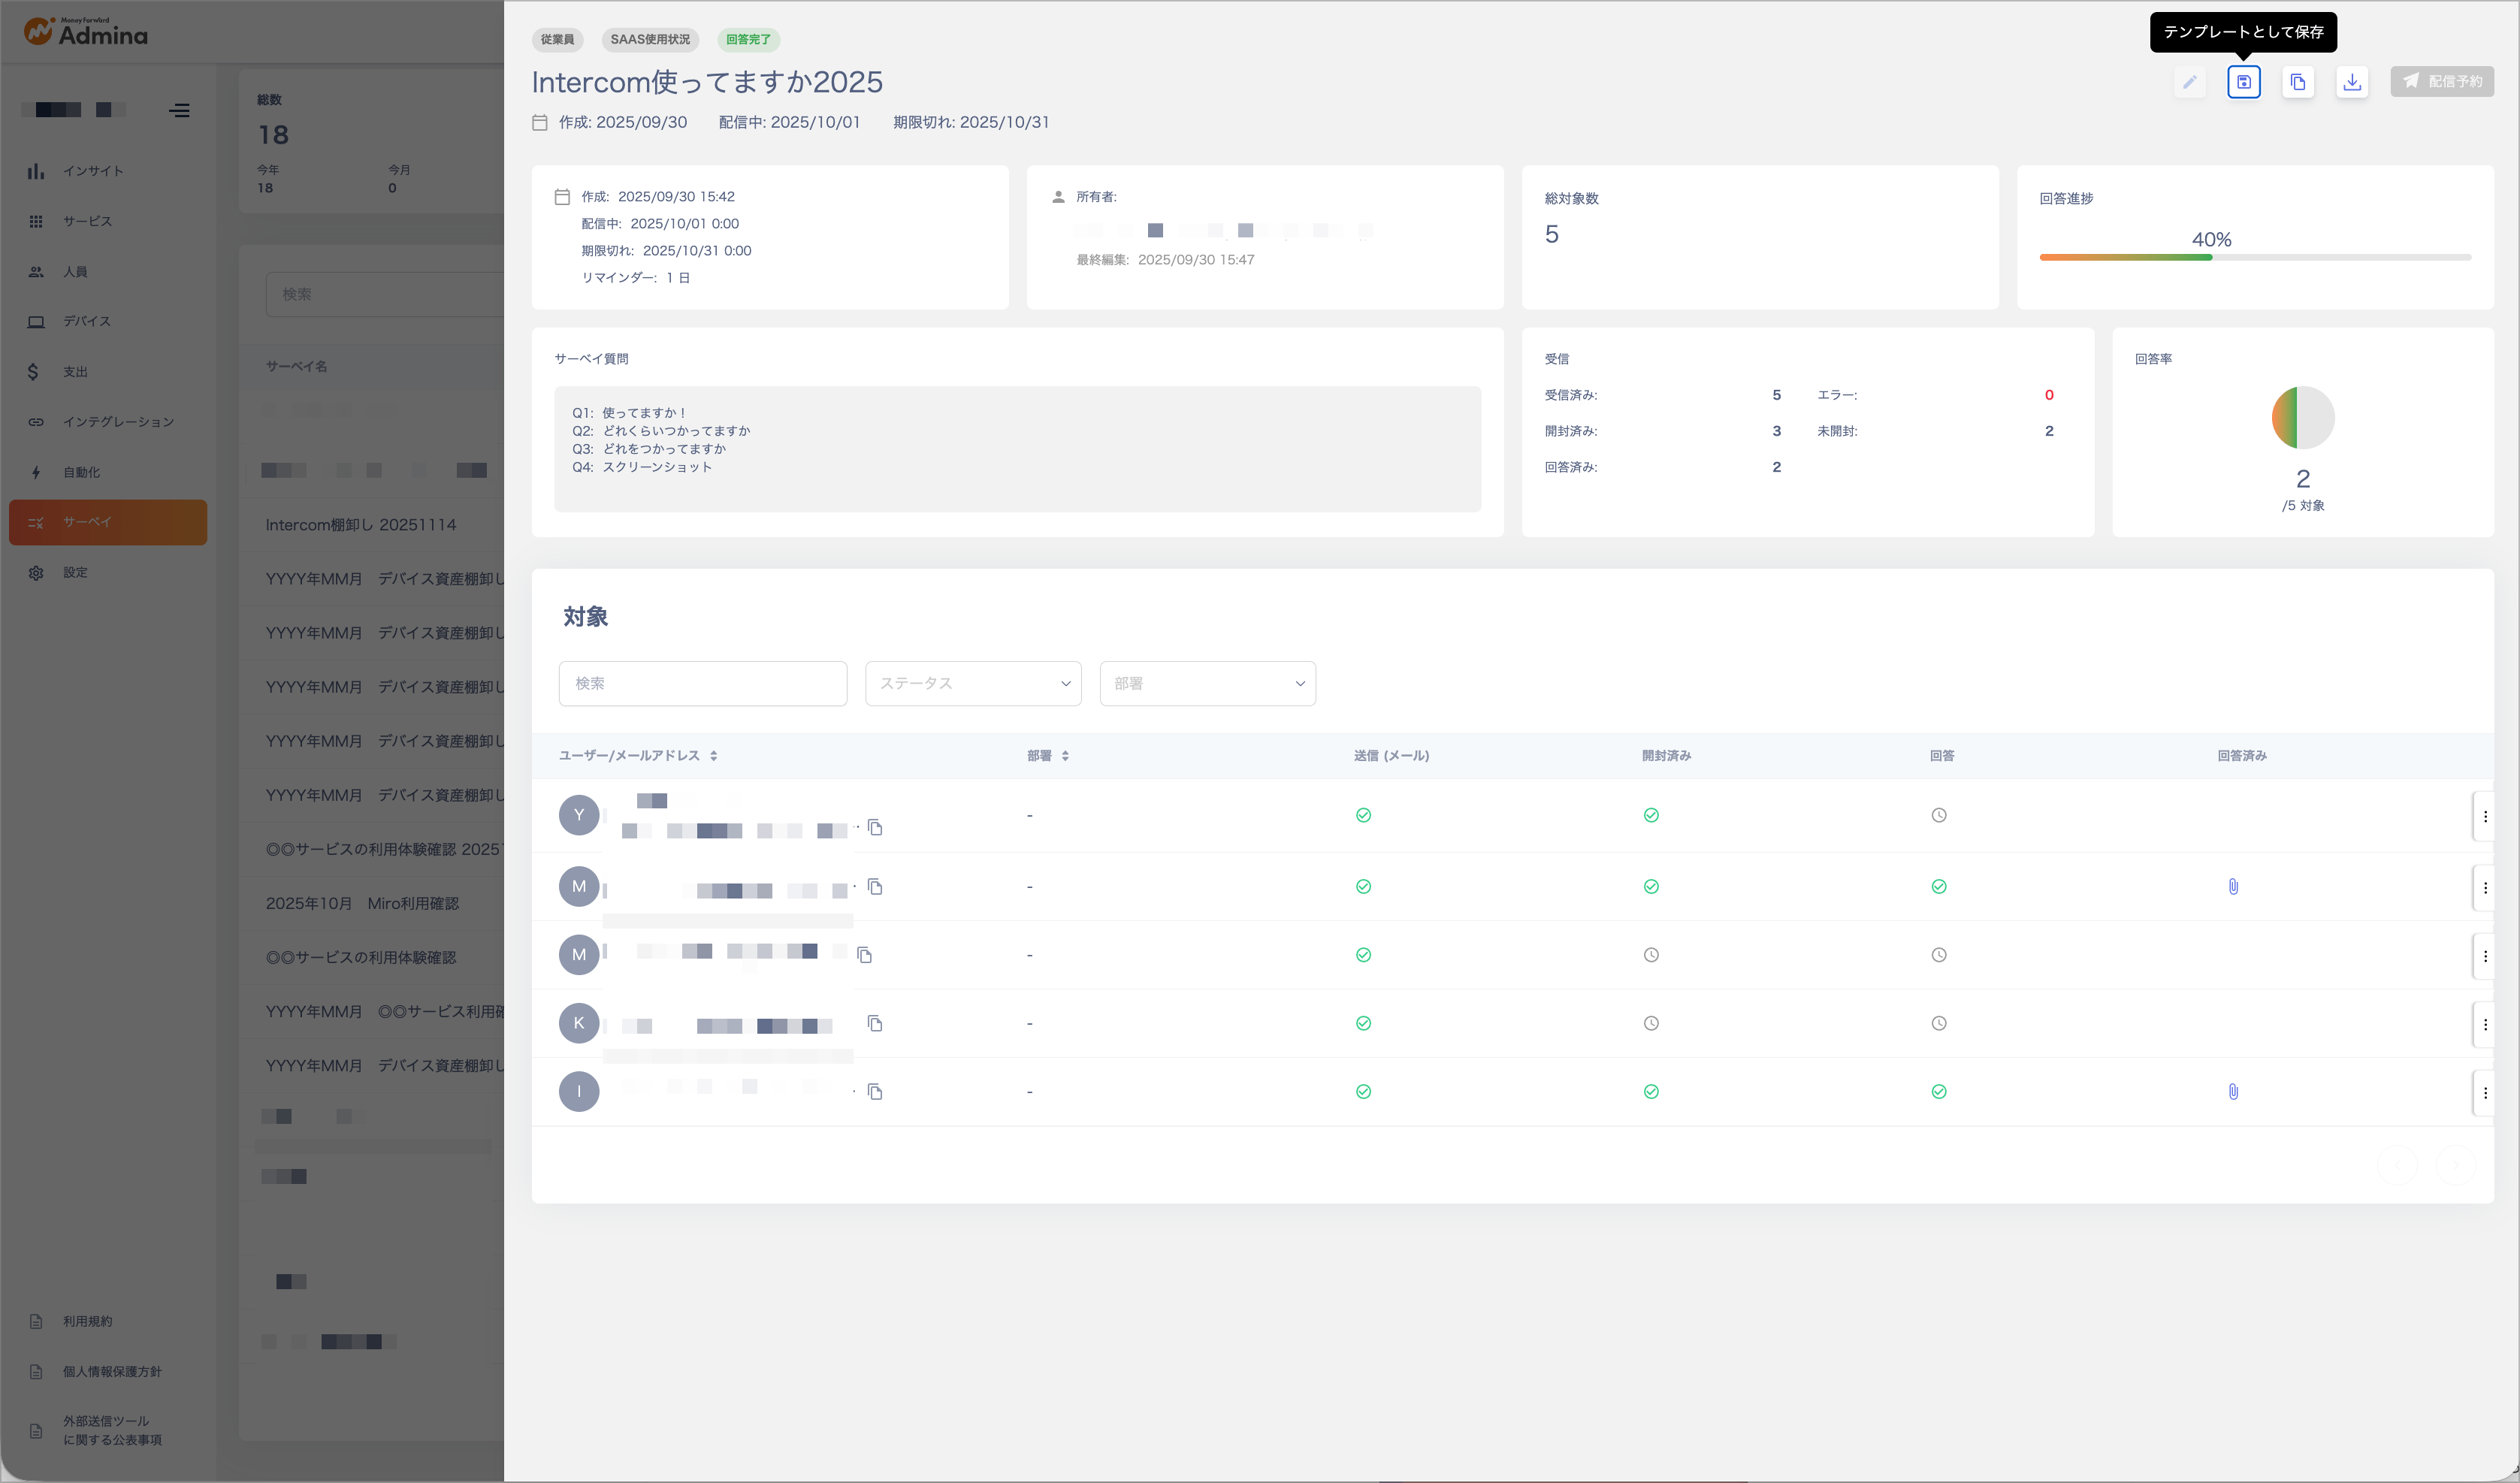Open more options for first M user row
The image size is (2520, 1483).
(x=2485, y=887)
